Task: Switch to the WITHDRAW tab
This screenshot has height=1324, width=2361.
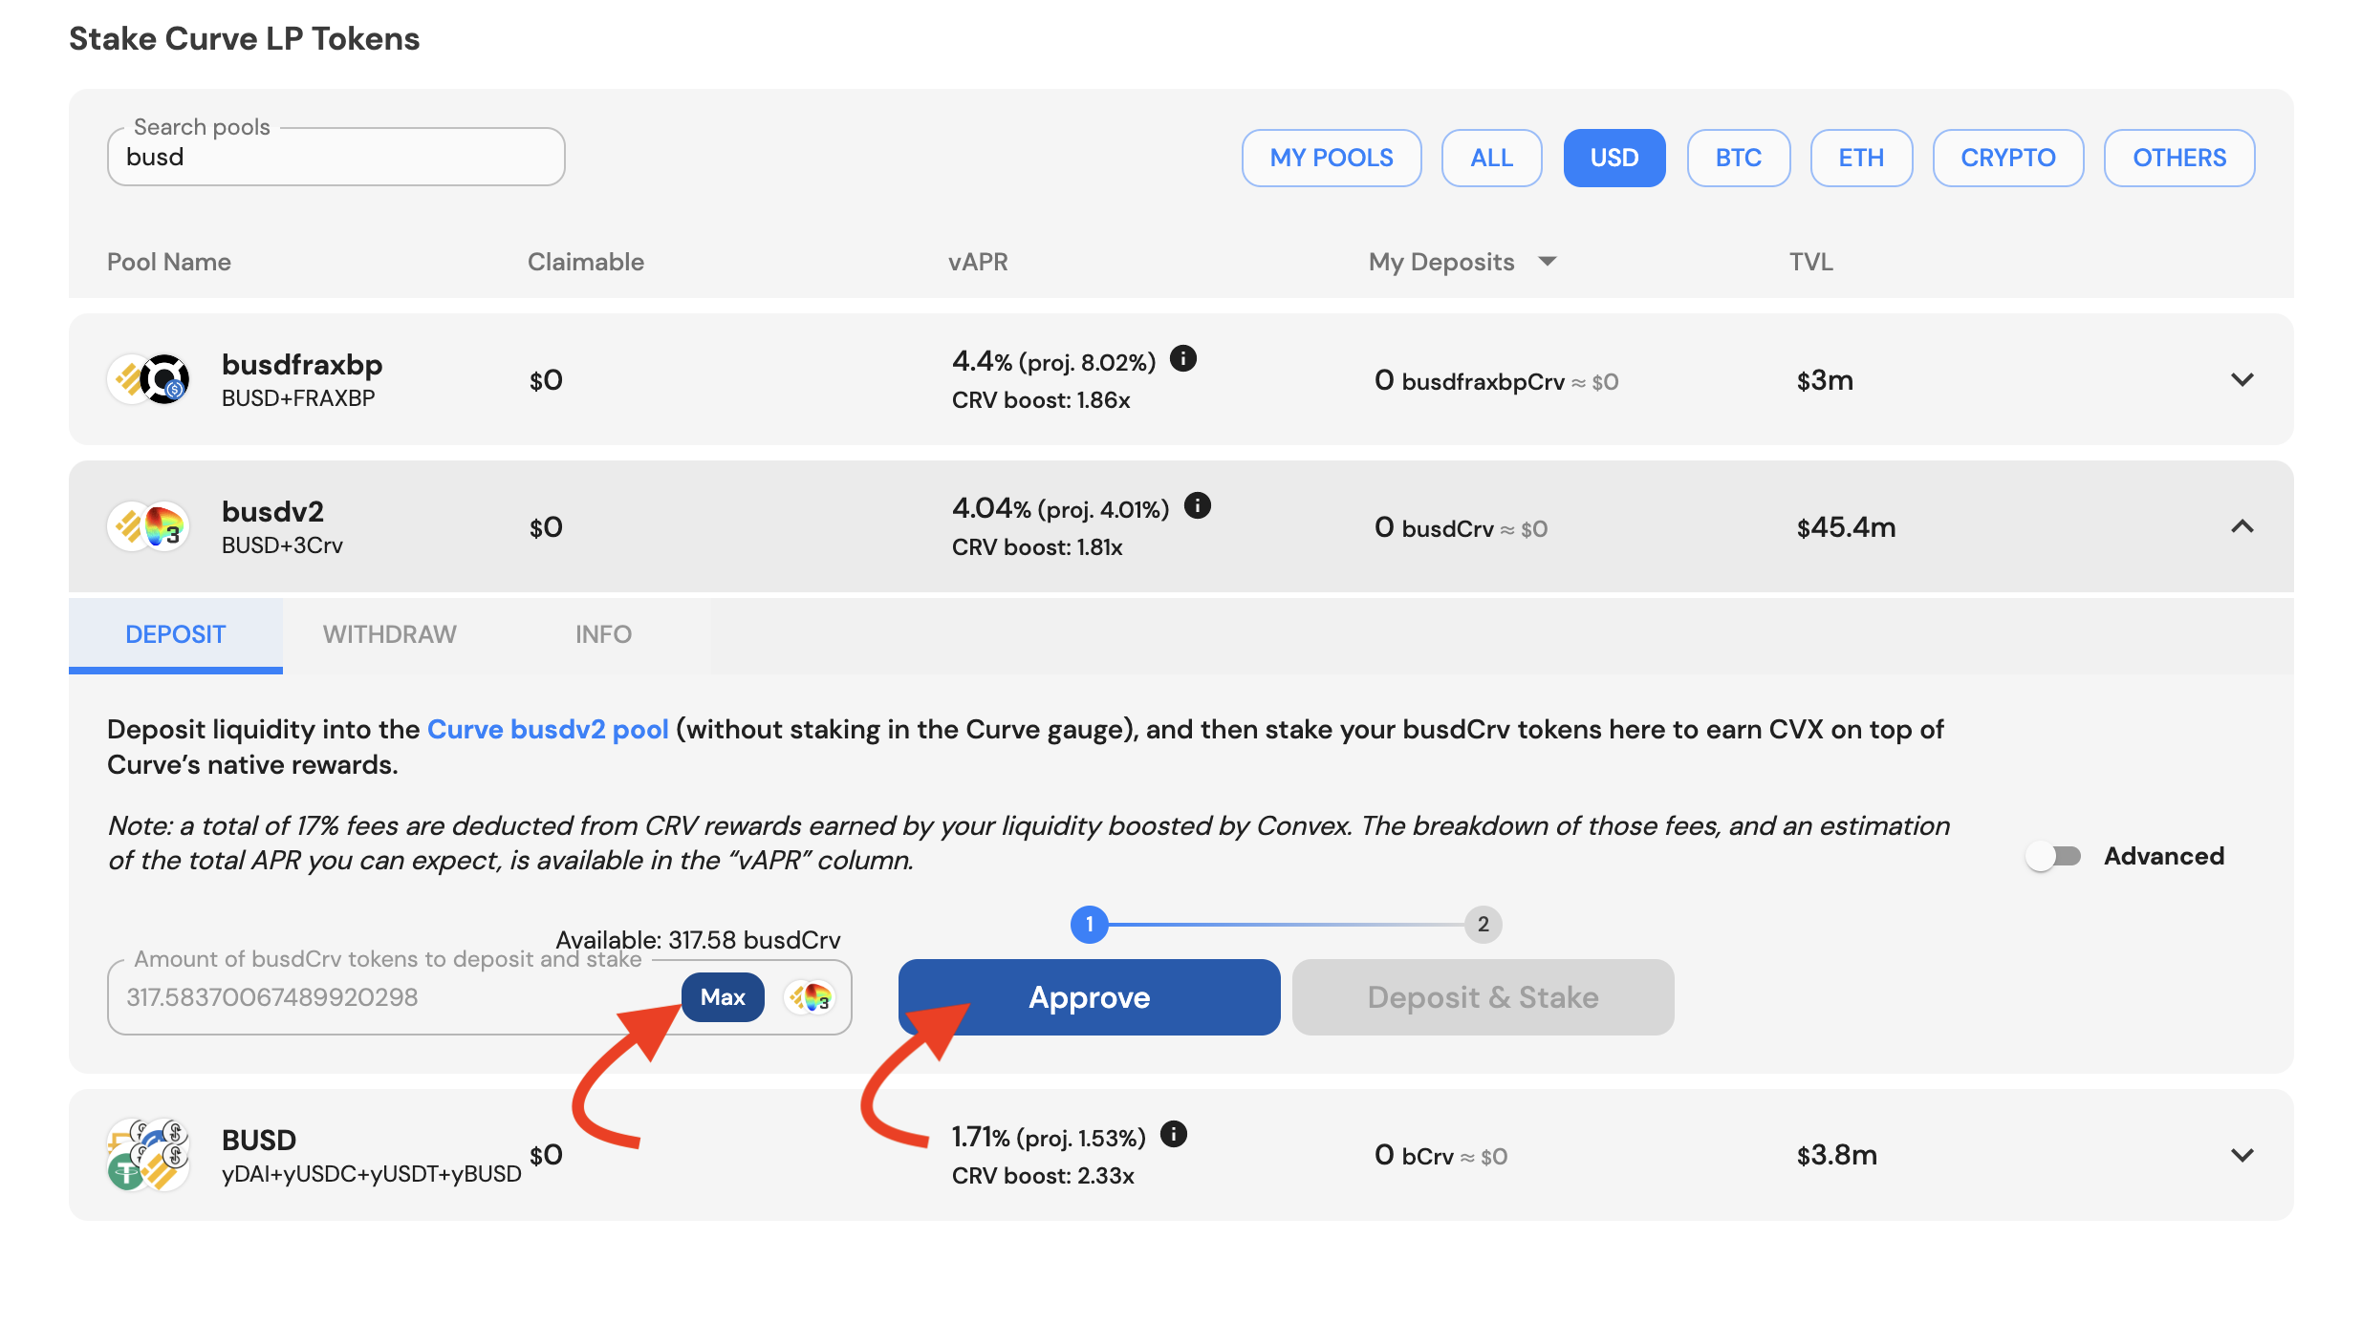Action: point(389,633)
